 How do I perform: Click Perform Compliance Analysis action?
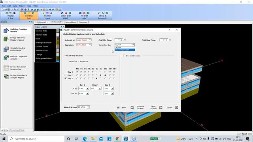(x=15, y=58)
